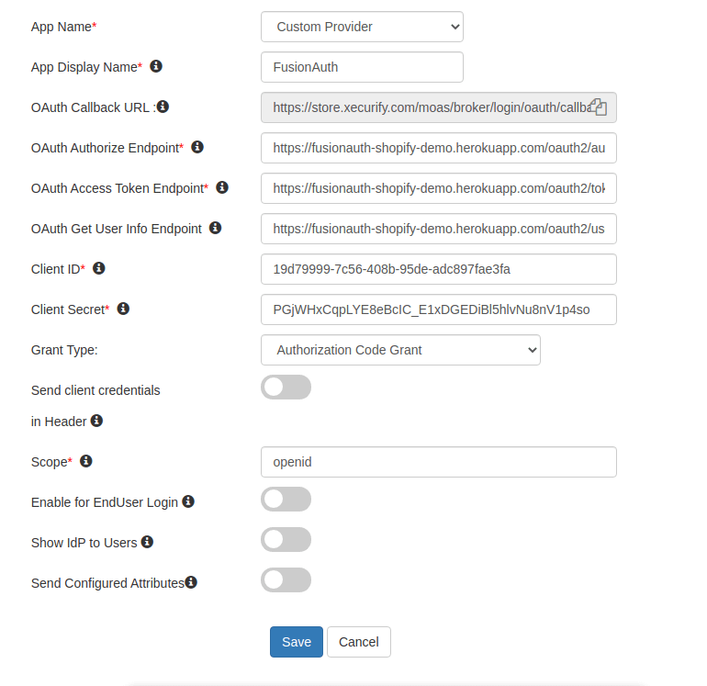Click the OAuth Authorize Endpoint input field
This screenshot has height=686, width=707.
(x=439, y=148)
